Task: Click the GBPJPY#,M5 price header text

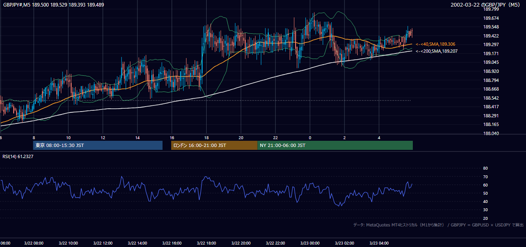Action: point(54,5)
